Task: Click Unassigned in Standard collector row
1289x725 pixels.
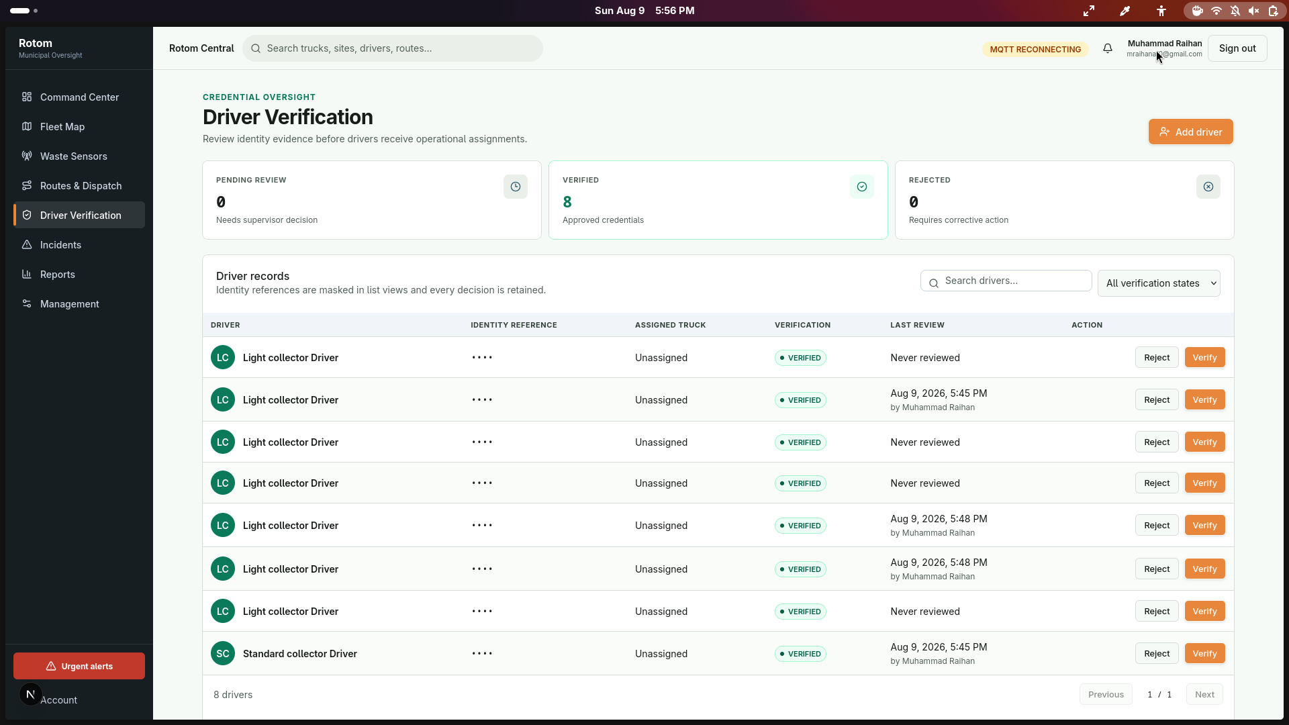Action: pyautogui.click(x=661, y=654)
